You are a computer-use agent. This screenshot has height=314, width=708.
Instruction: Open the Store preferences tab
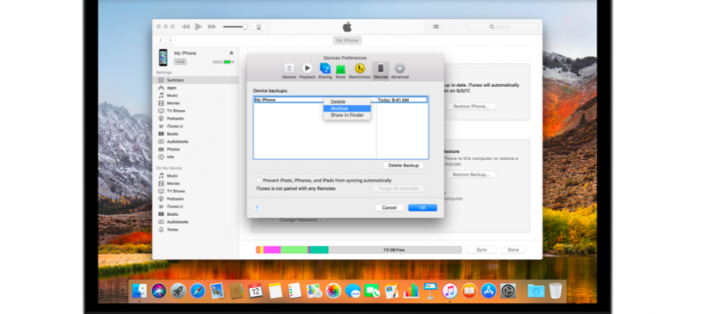[341, 71]
